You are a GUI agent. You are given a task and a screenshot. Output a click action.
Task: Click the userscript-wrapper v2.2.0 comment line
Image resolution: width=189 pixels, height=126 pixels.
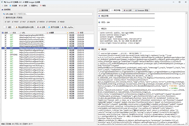tap(120, 53)
